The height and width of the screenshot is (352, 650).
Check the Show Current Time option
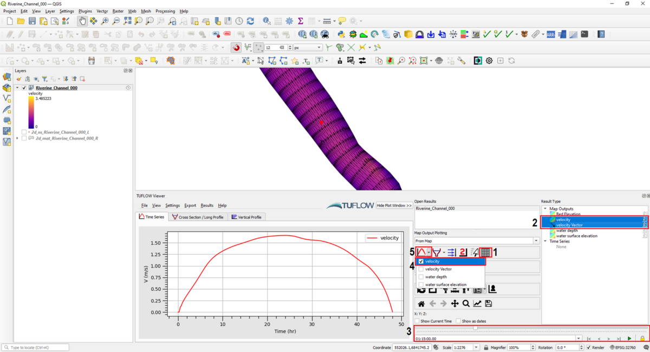(417, 321)
